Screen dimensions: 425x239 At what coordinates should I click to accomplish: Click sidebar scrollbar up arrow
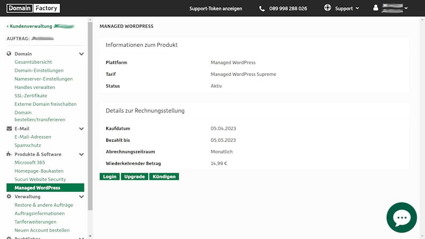90,20
